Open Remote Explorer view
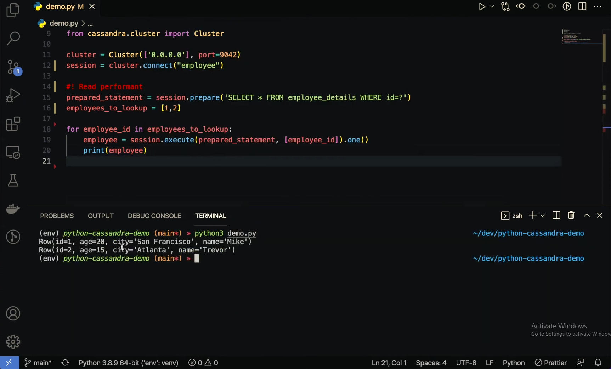Viewport: 611px width, 369px height. (x=13, y=152)
